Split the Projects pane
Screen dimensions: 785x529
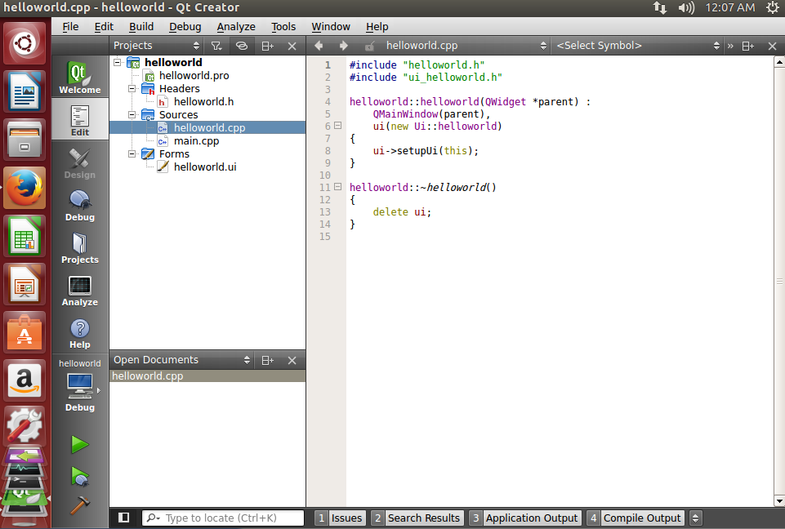pos(268,46)
